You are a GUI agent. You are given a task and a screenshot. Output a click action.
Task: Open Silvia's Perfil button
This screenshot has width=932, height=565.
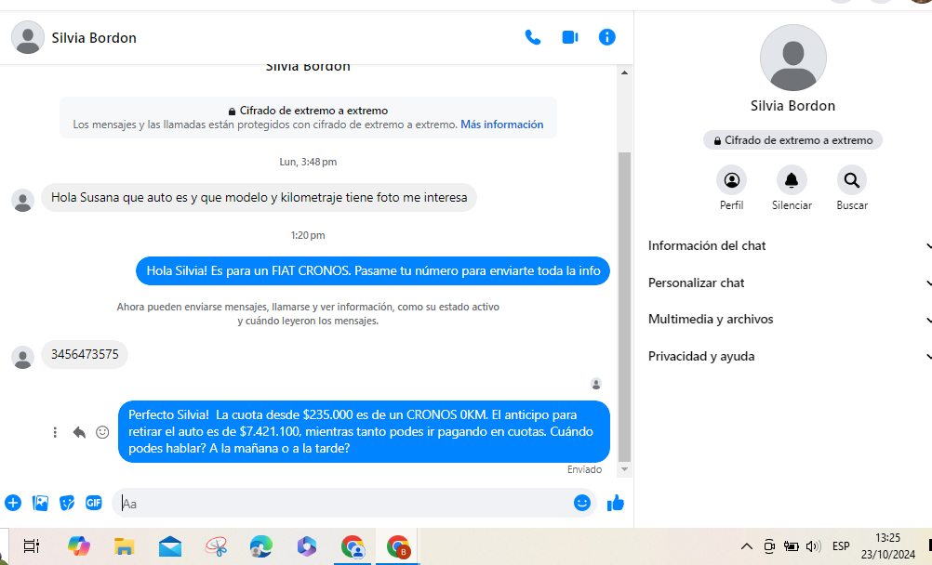tap(732, 180)
